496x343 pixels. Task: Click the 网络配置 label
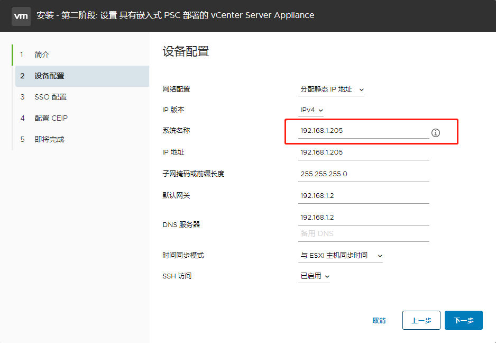click(x=176, y=89)
